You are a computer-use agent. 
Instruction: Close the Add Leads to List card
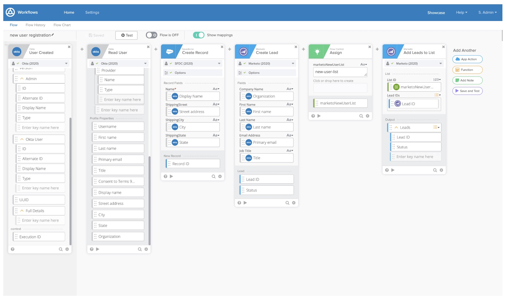pos(443,47)
